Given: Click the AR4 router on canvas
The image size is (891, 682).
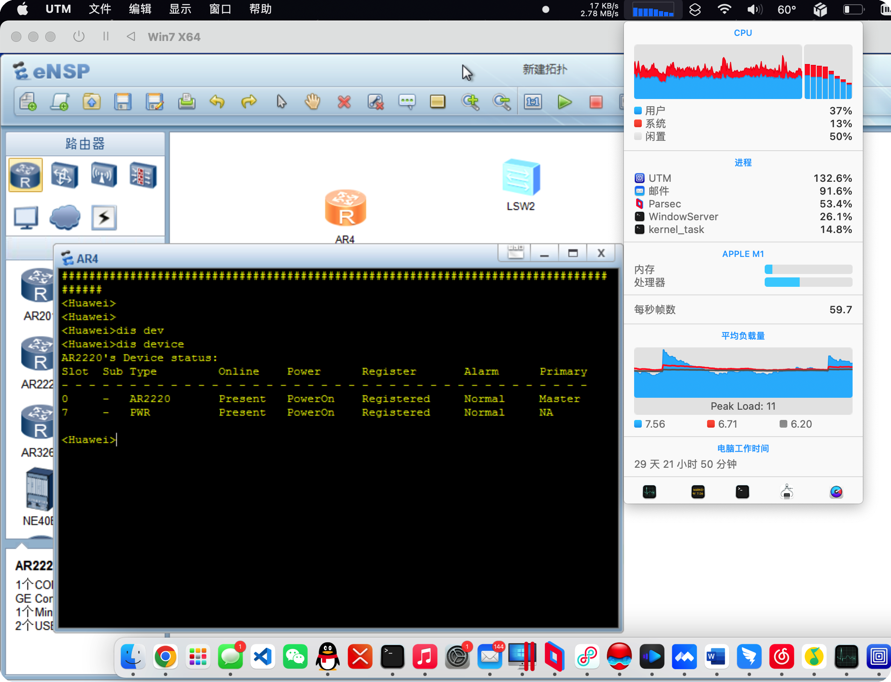Looking at the screenshot, I should click(345, 208).
